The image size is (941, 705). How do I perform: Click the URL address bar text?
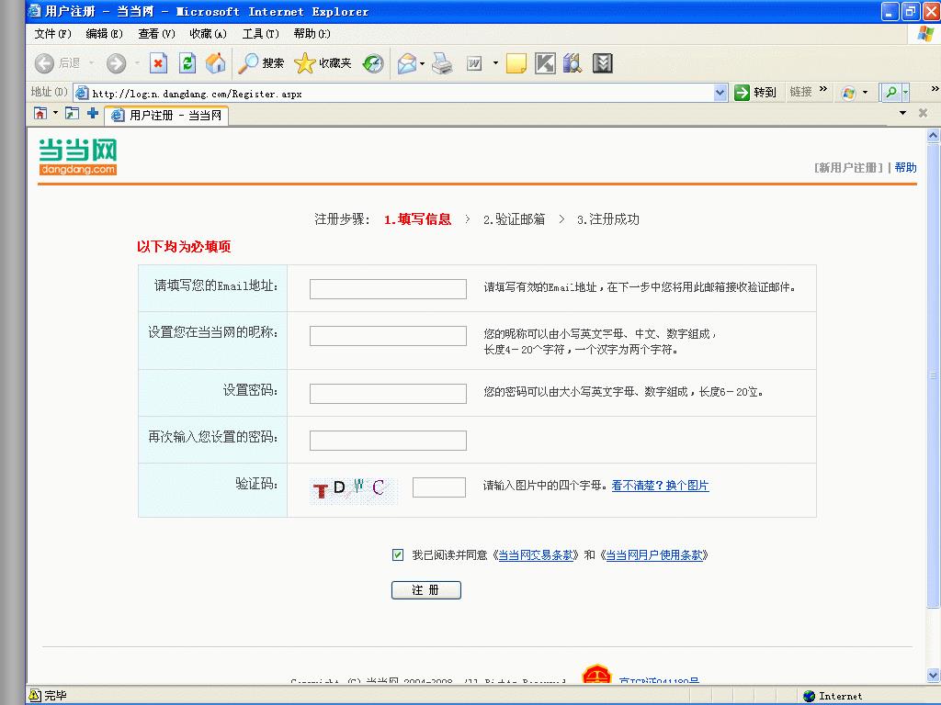[x=197, y=94]
